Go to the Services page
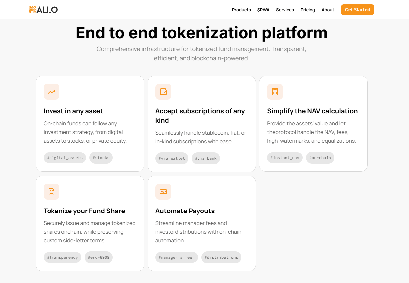This screenshot has height=283, width=409. pyautogui.click(x=285, y=10)
